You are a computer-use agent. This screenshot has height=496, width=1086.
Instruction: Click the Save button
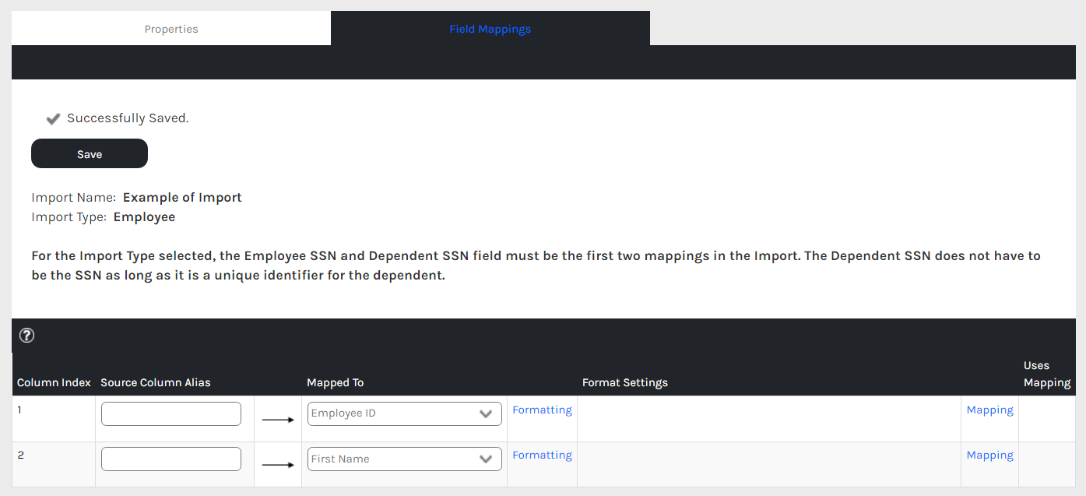(90, 153)
